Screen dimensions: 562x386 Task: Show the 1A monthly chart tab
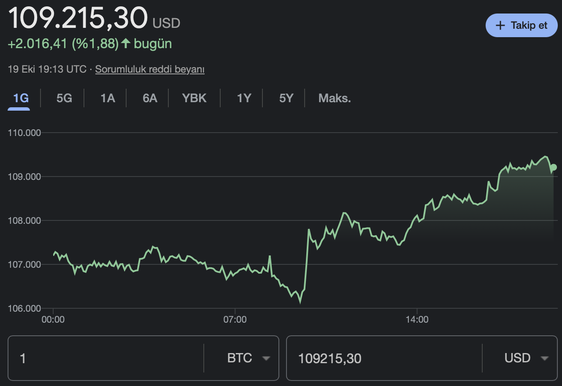click(x=108, y=98)
